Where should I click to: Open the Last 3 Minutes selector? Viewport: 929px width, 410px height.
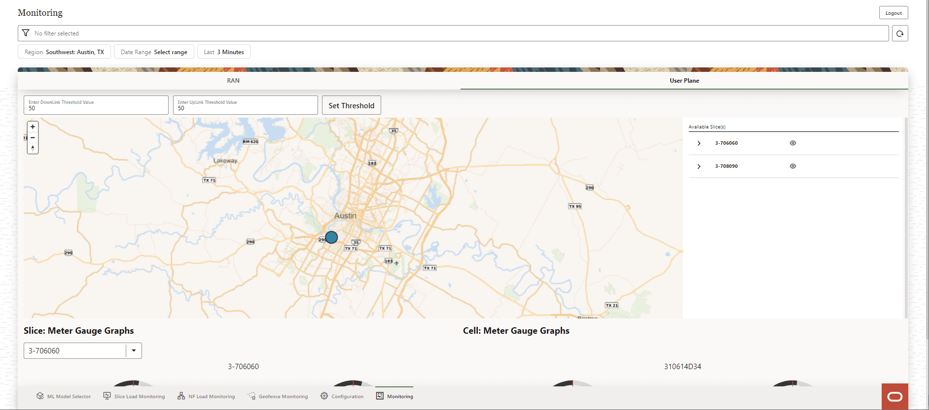pyautogui.click(x=224, y=52)
